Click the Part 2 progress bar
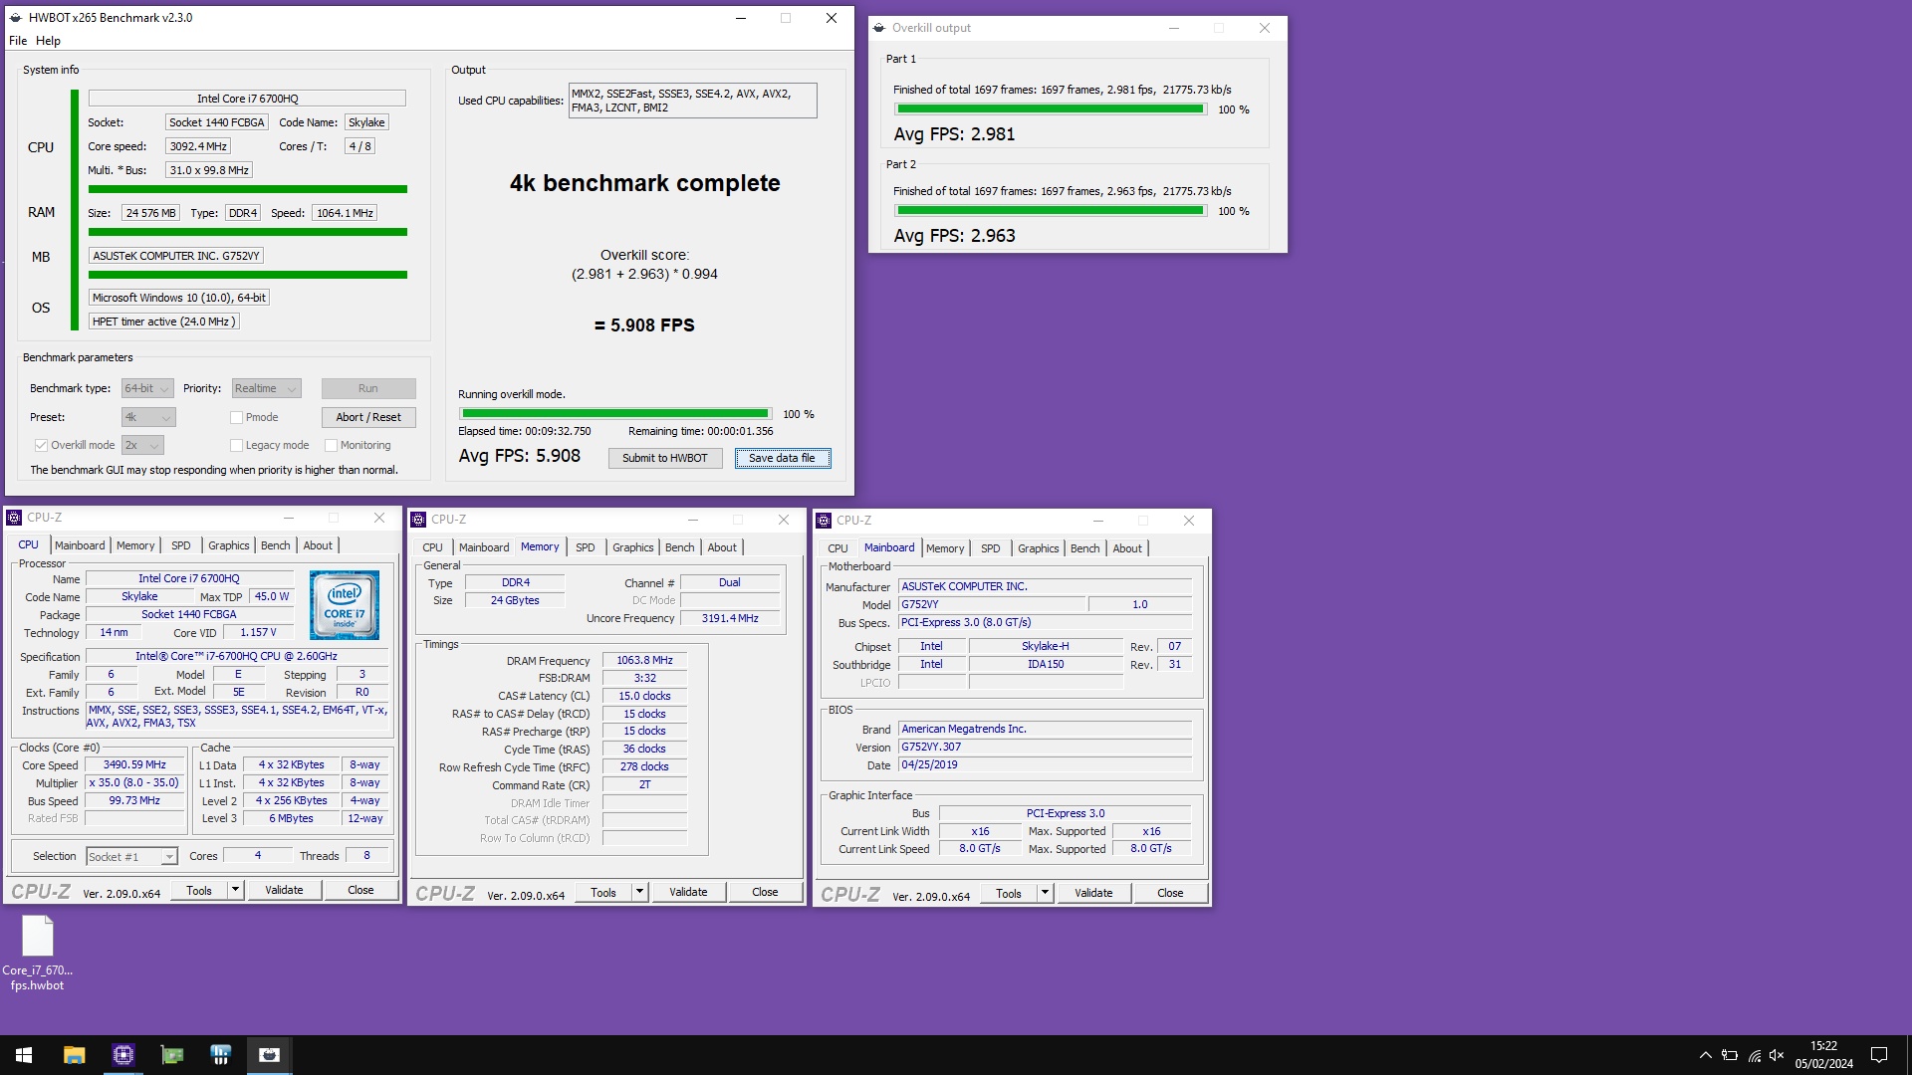This screenshot has width=1912, height=1075. click(x=1051, y=210)
